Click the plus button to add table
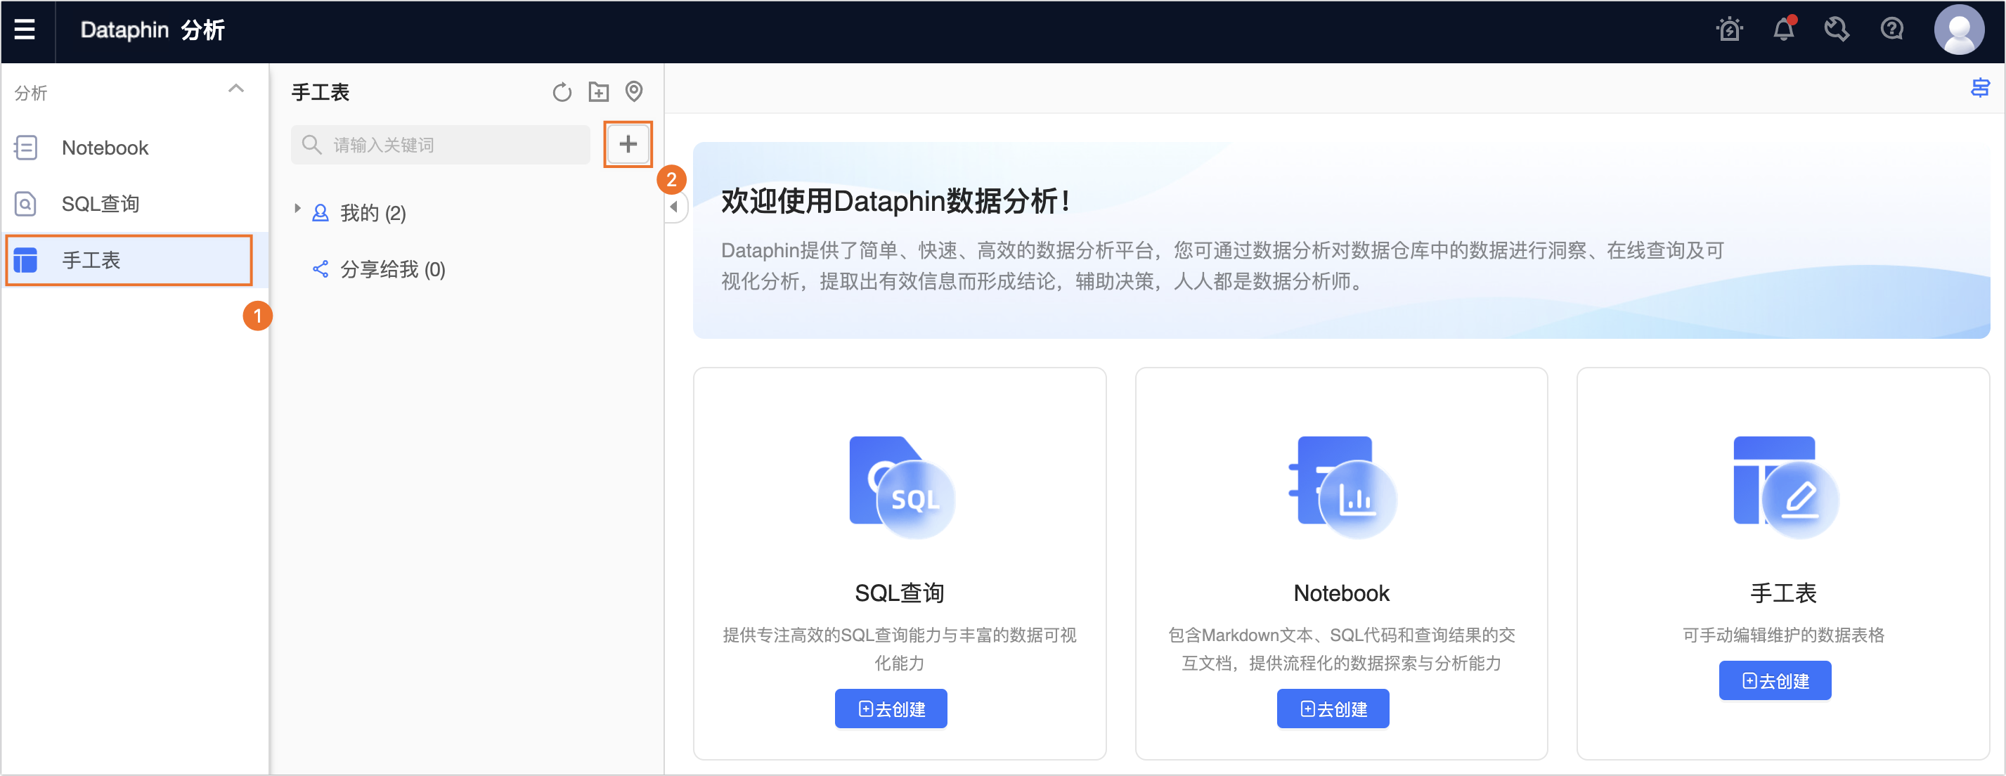Image resolution: width=2006 pixels, height=776 pixels. coord(628,144)
